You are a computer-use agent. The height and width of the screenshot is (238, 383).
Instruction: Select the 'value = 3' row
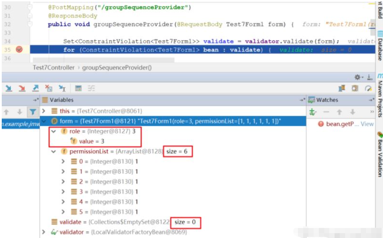point(173,141)
